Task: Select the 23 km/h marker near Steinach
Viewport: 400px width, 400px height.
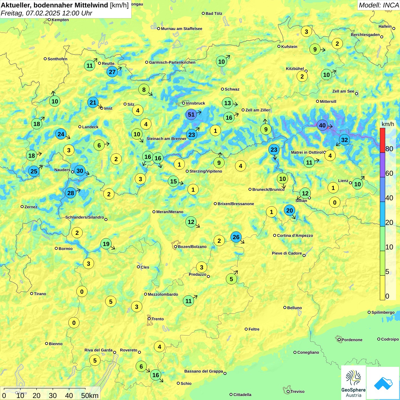Action: 192,135
